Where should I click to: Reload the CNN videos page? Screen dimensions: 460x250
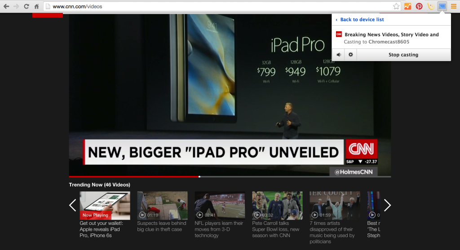[x=27, y=6]
